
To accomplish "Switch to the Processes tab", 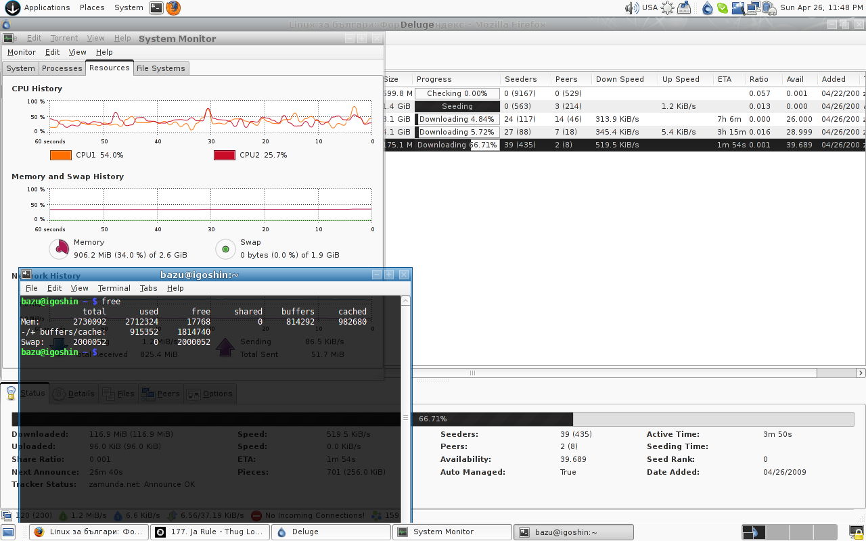I will pyautogui.click(x=62, y=68).
